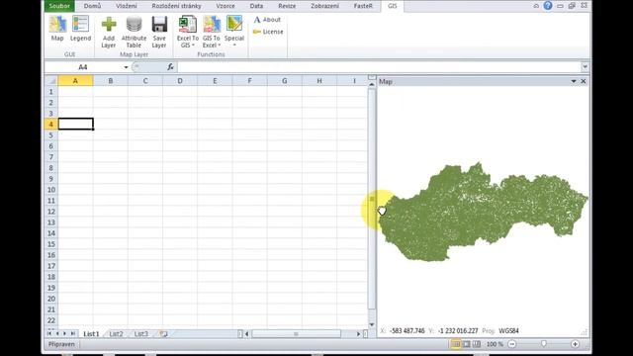Open the Name Box dropdown arrow
The height and width of the screenshot is (356, 633).
126,67
